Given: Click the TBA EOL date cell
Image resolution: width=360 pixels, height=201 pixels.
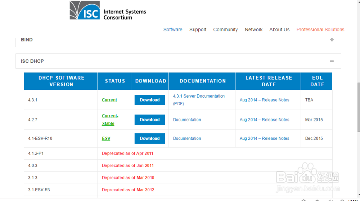Looking at the screenshot, I should point(316,100).
